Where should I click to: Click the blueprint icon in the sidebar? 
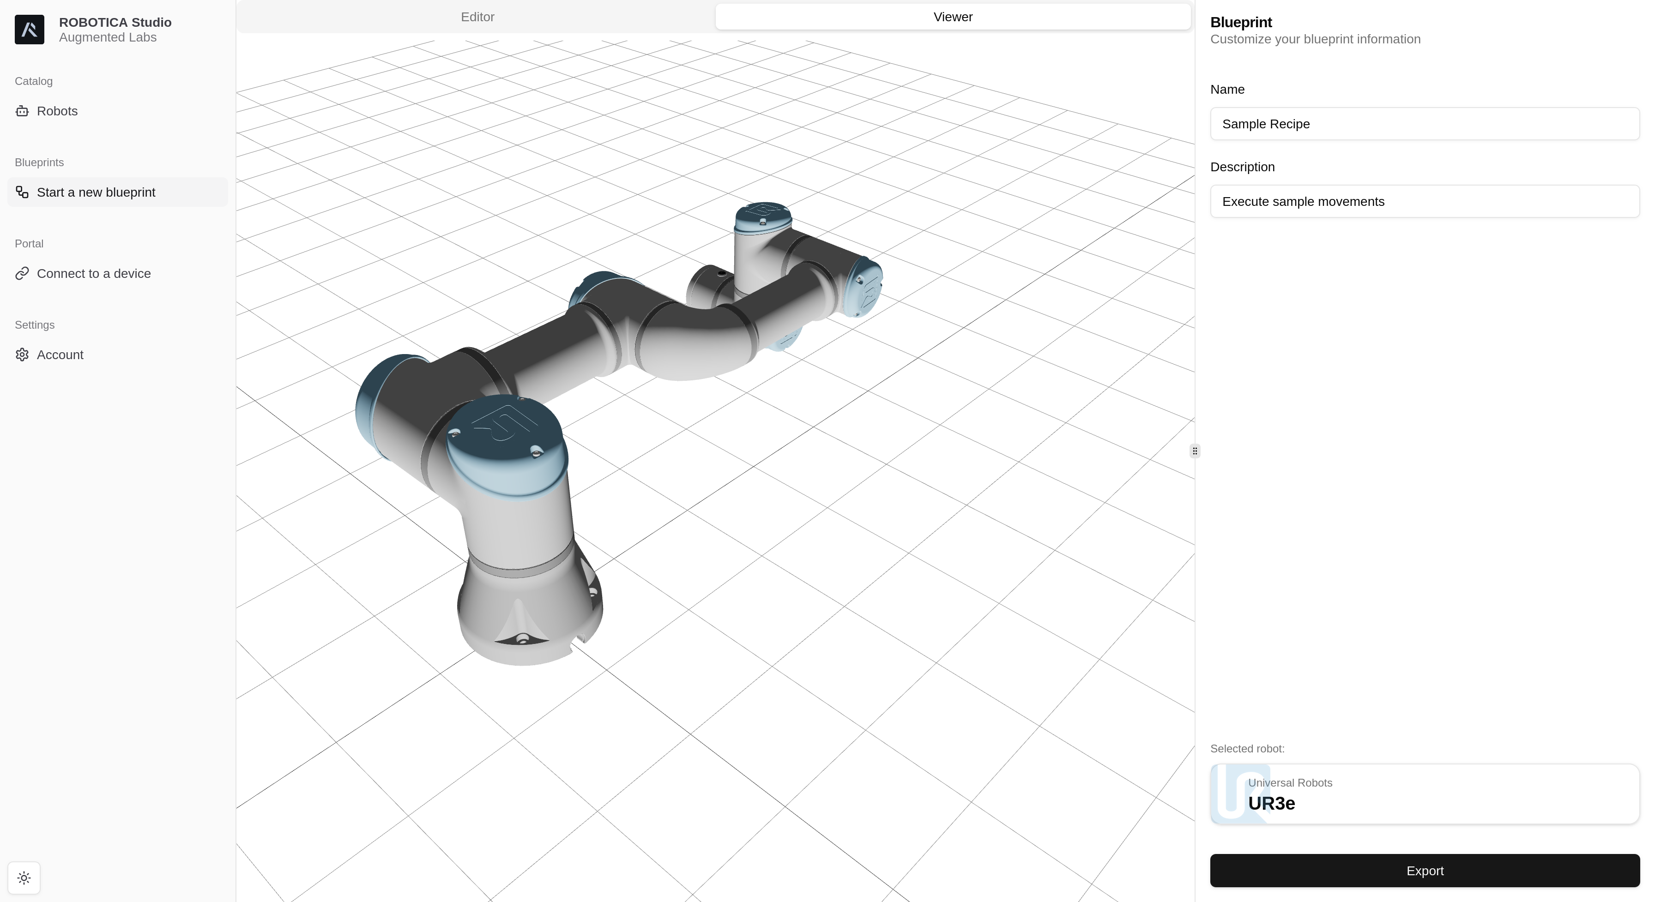[x=23, y=192]
